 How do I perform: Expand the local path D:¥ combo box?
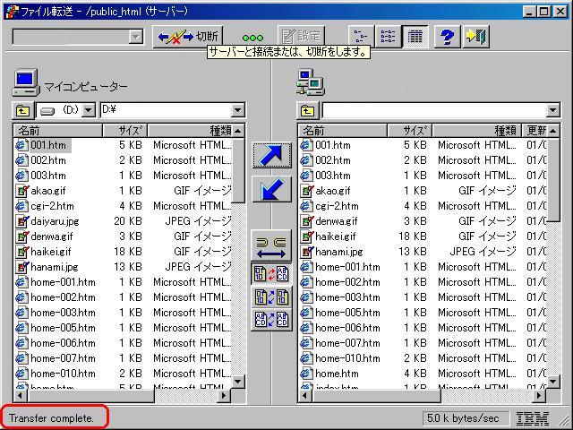click(x=237, y=110)
